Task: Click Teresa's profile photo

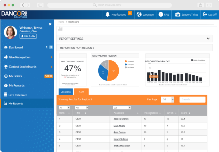Action: [10, 32]
